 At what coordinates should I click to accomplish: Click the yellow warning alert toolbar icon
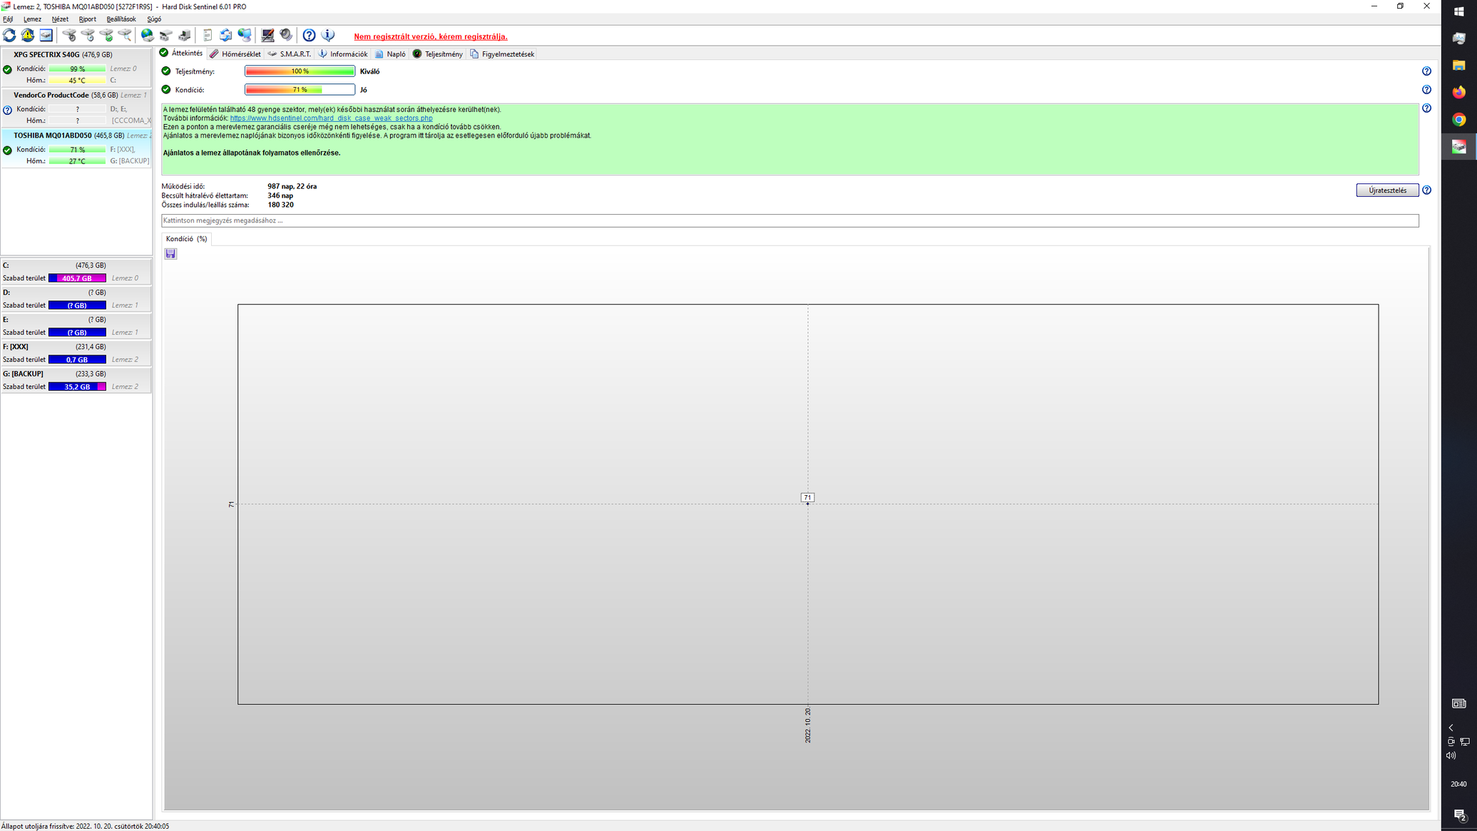click(28, 35)
